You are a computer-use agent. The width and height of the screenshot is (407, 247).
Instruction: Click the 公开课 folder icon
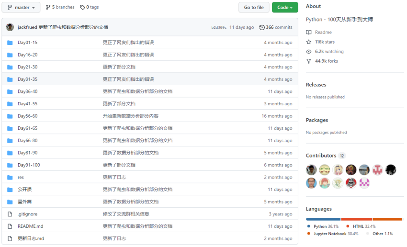(10, 190)
